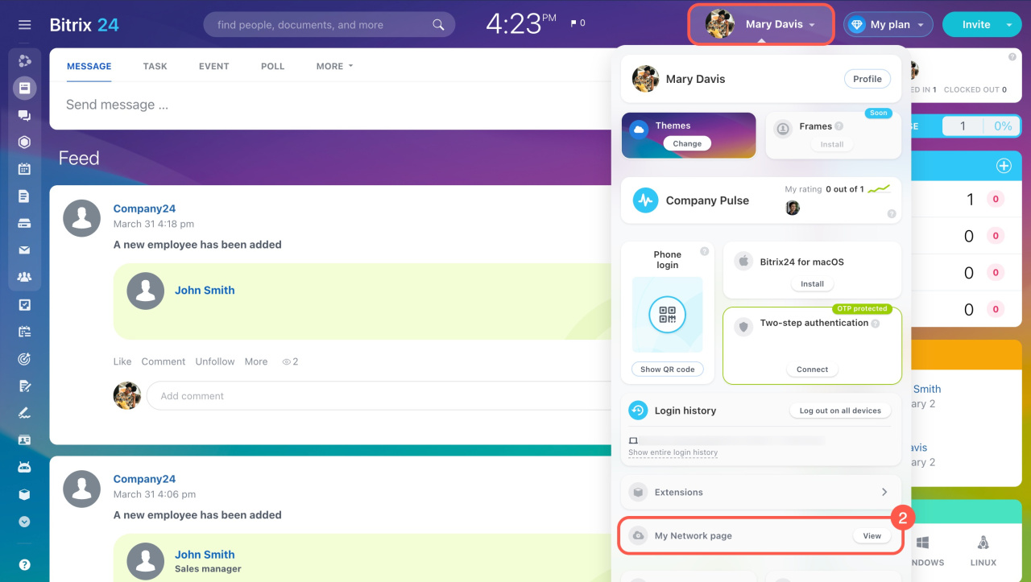Open the Feed icon in sidebar

(24, 88)
